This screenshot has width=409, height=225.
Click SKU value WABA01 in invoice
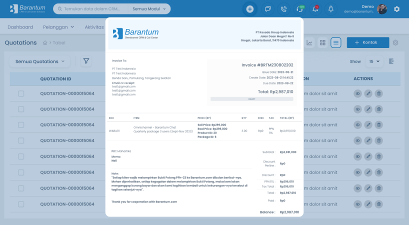[114, 131]
